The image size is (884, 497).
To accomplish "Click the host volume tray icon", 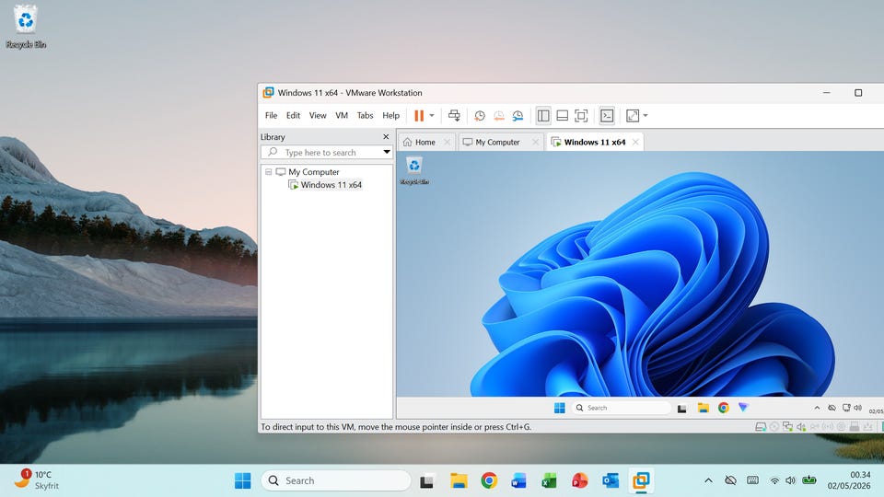I will pyautogui.click(x=790, y=480).
